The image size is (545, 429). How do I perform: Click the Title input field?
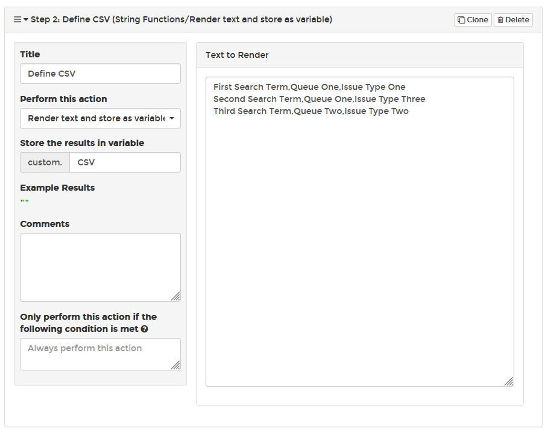pos(100,74)
